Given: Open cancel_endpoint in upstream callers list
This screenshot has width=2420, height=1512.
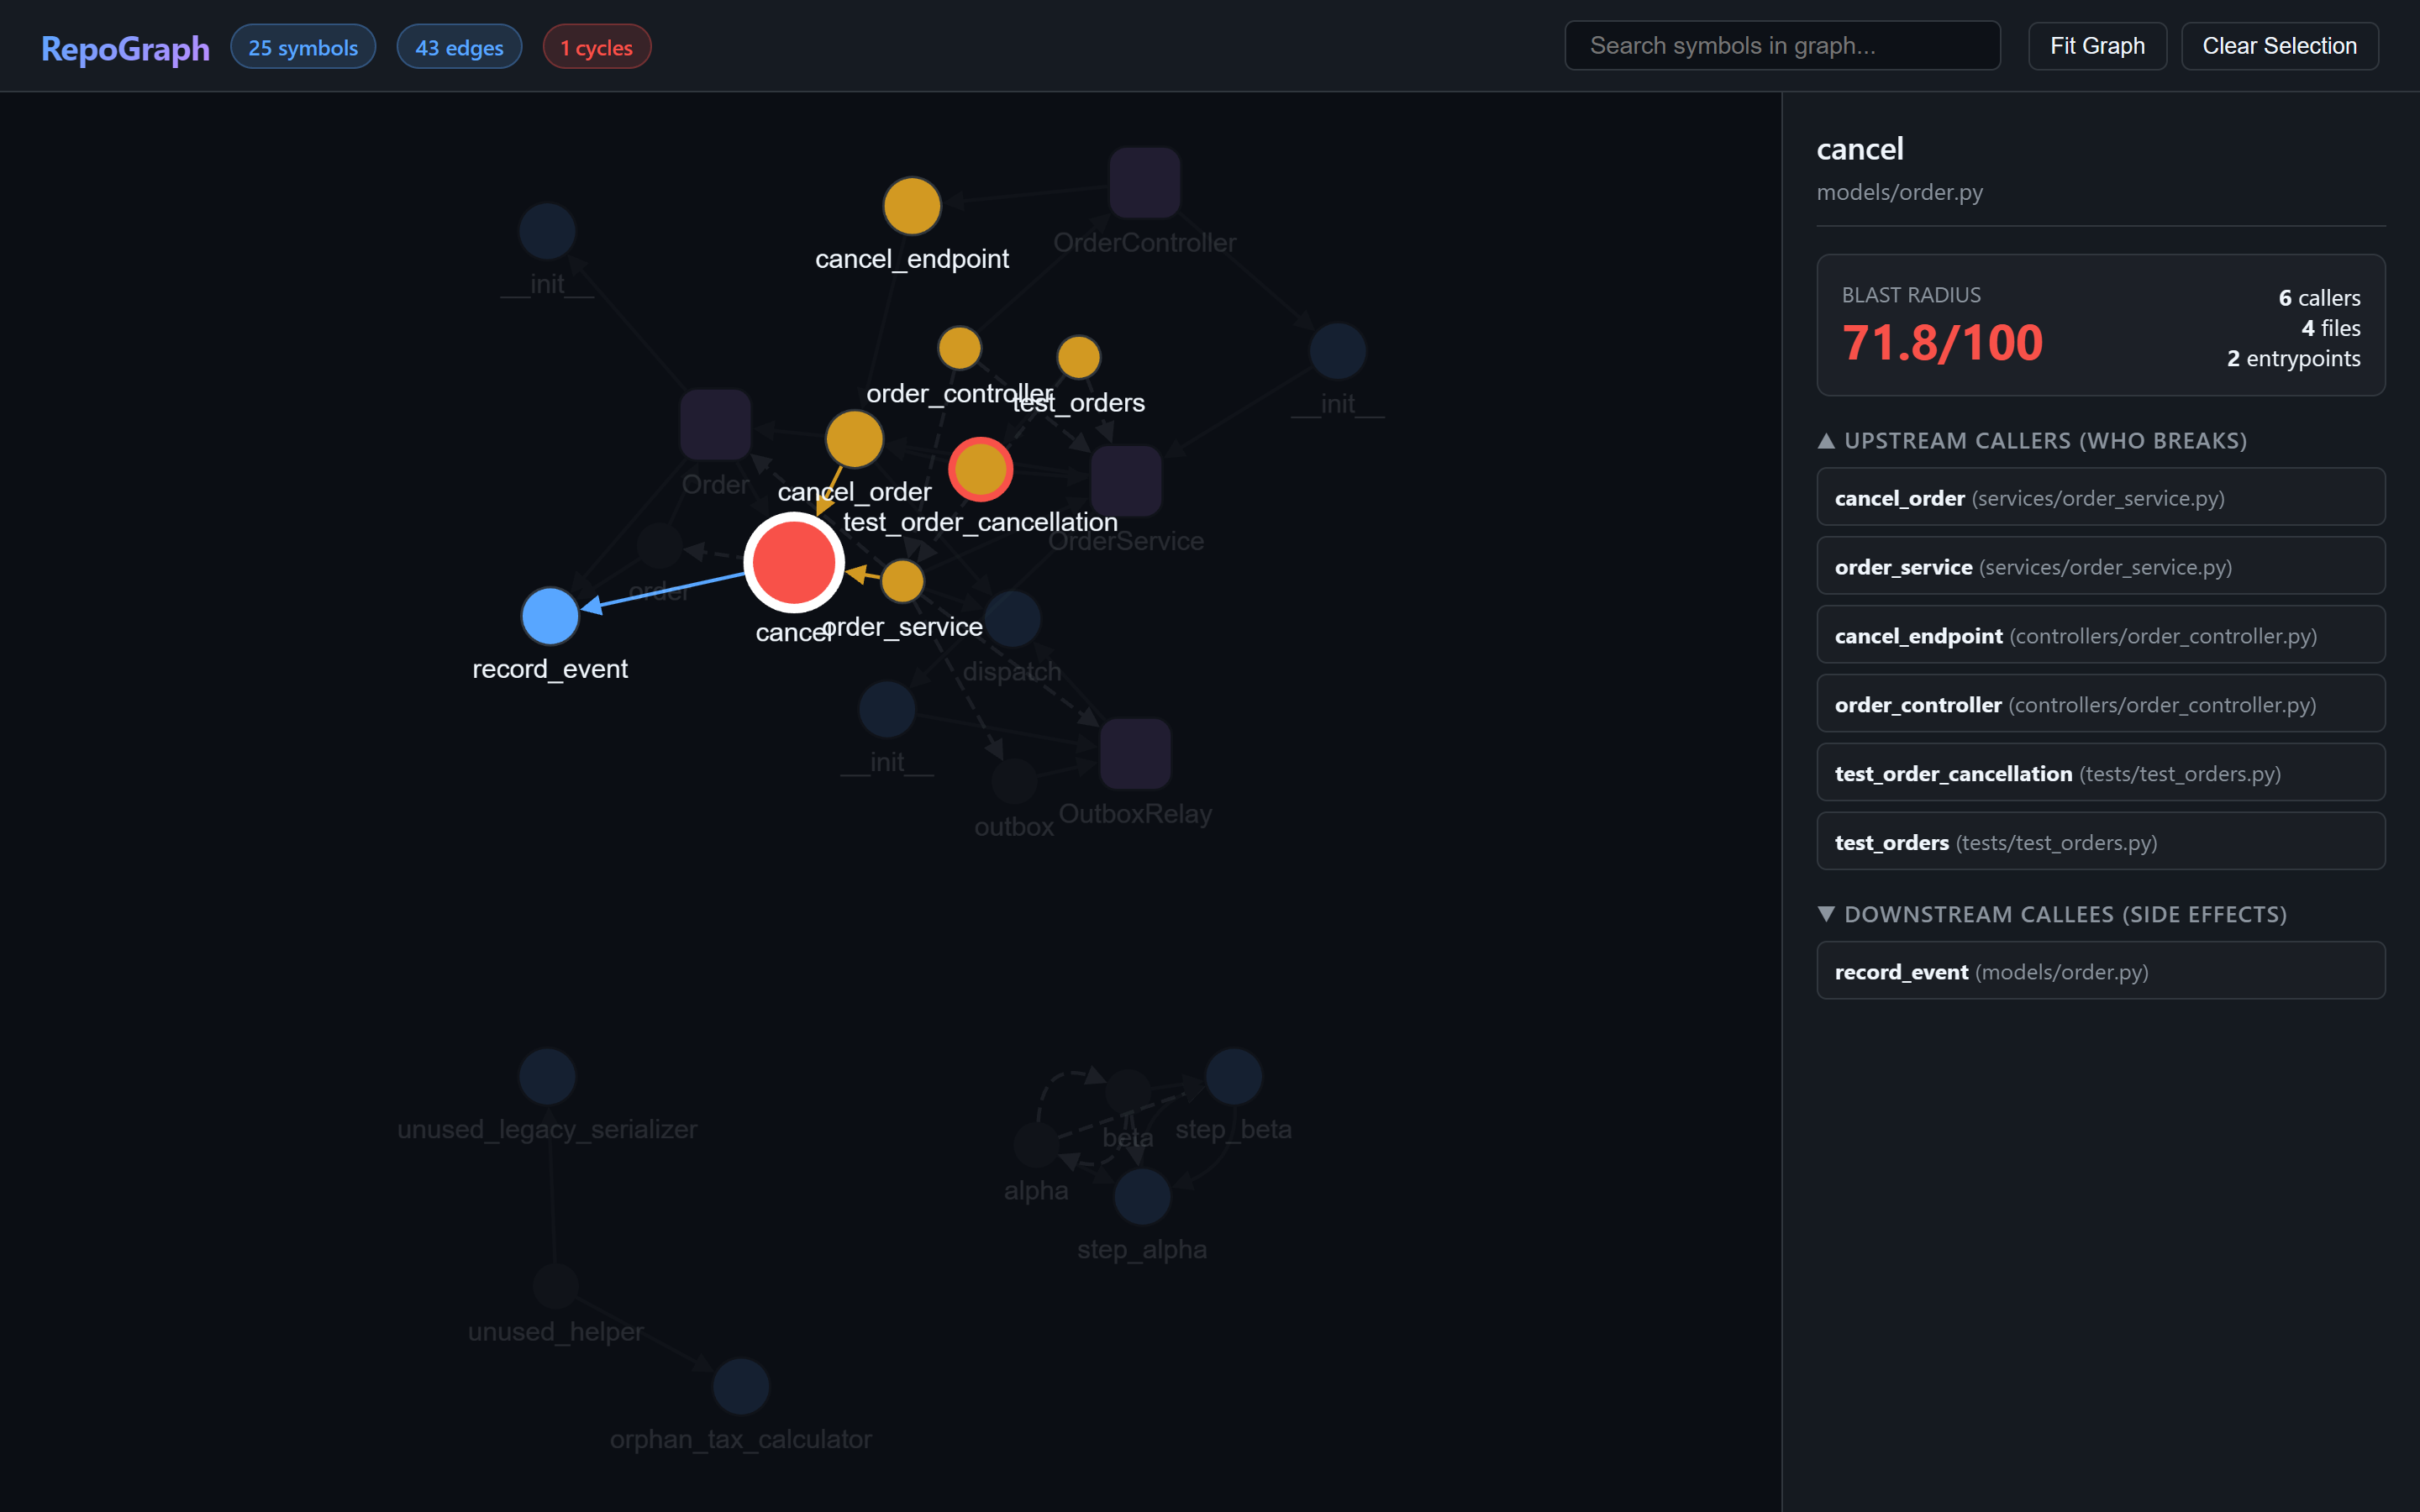Looking at the screenshot, I should (x=2100, y=635).
